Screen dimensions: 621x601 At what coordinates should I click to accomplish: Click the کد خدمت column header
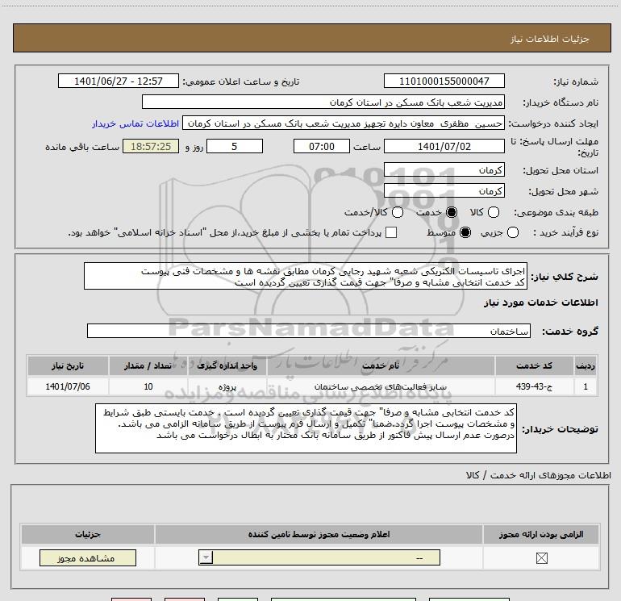click(534, 365)
